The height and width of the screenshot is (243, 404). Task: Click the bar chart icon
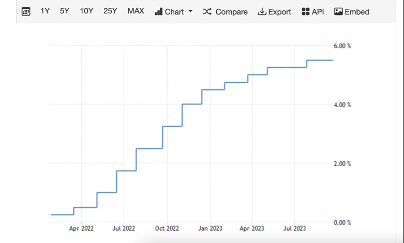158,11
